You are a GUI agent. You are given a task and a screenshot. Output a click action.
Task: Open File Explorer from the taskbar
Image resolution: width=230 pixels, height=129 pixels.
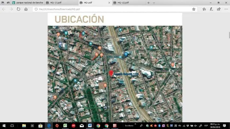tap(24, 126)
